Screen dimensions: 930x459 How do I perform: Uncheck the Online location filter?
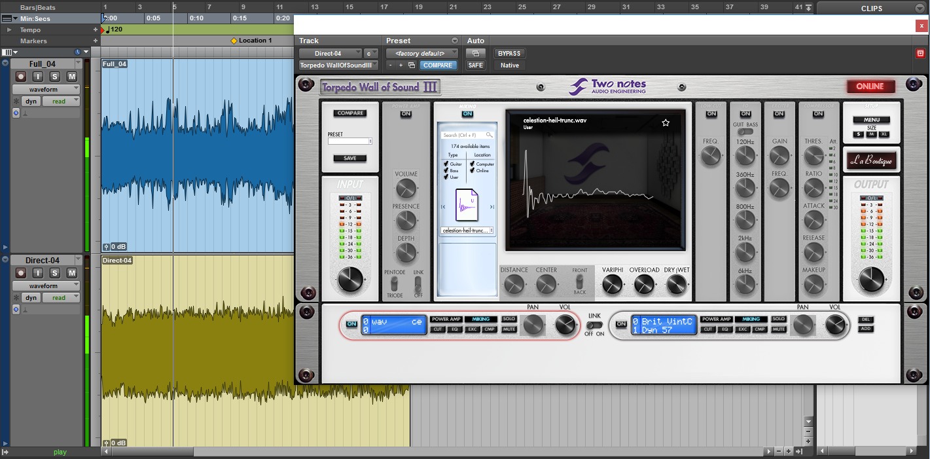472,170
